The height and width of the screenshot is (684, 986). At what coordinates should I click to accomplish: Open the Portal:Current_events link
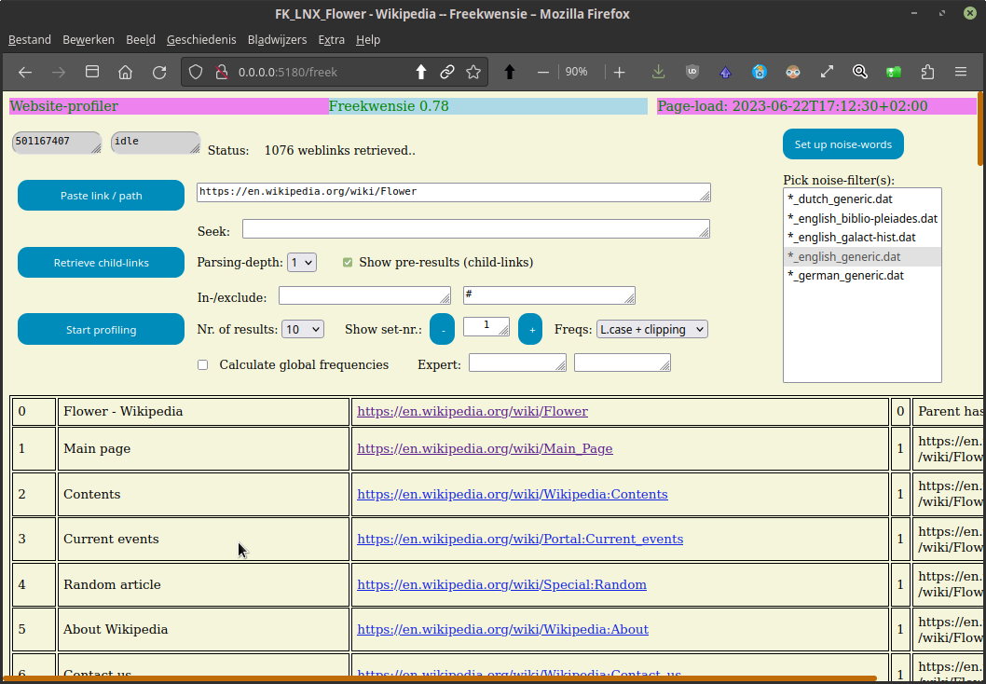tap(520, 540)
